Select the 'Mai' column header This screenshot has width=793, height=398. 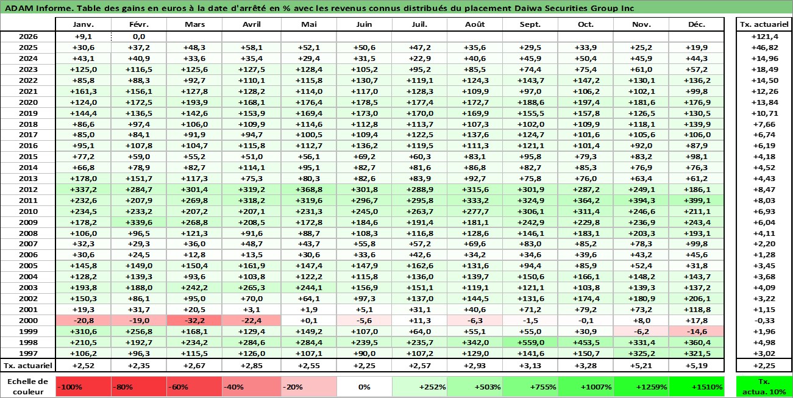pos(308,24)
